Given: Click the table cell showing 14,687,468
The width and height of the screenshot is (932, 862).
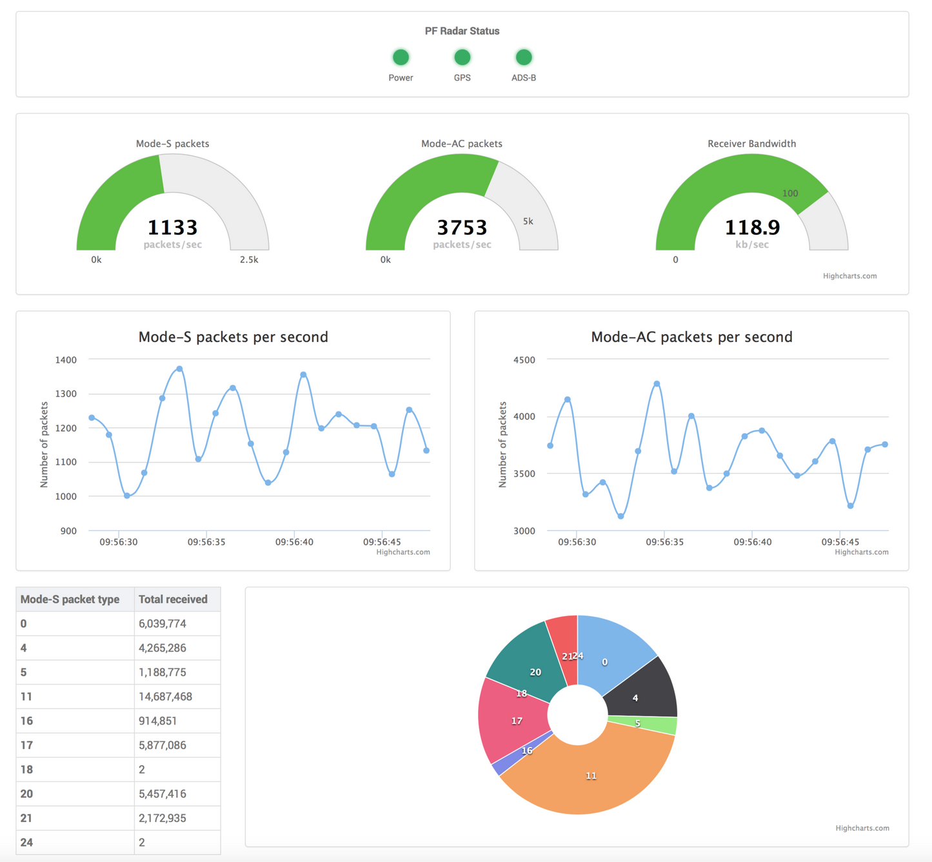Looking at the screenshot, I should [165, 697].
